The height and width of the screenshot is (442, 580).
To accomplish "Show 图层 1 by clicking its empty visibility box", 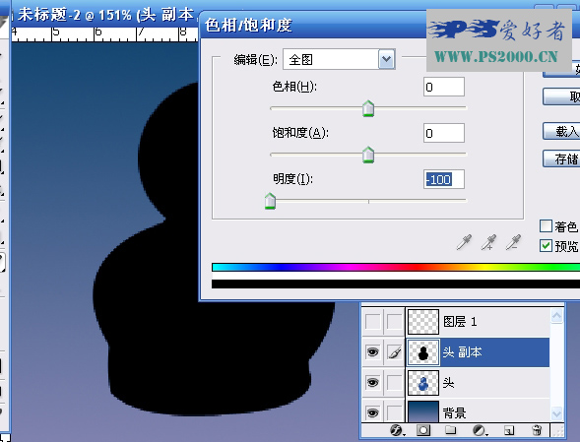I will (x=372, y=322).
